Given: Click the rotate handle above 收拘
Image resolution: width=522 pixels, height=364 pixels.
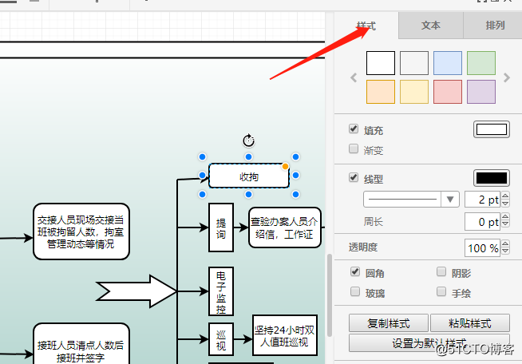Looking at the screenshot, I should [248, 140].
